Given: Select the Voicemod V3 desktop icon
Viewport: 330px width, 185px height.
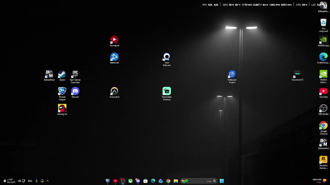Looking at the screenshot, I should click(297, 76).
